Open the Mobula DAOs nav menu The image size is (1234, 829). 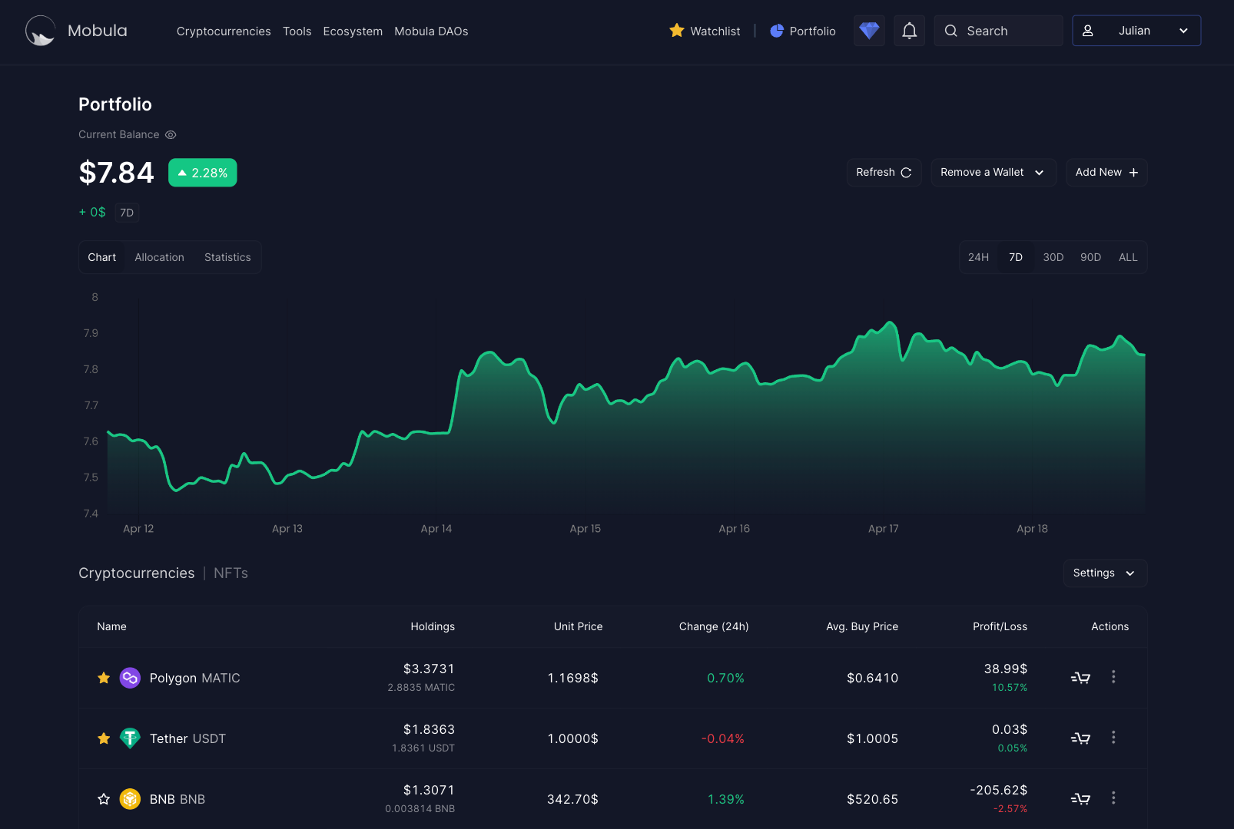click(431, 31)
